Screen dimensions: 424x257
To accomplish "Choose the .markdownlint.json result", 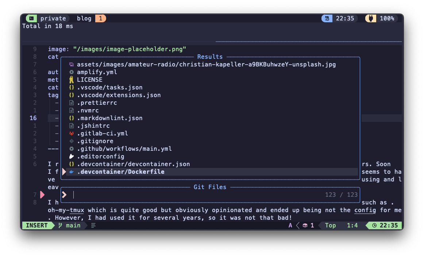I will click(109, 118).
